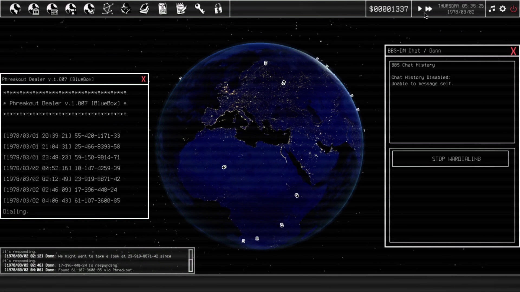Select dialed number 61-107-3600-85 entry
The height and width of the screenshot is (292, 520).
(97, 201)
